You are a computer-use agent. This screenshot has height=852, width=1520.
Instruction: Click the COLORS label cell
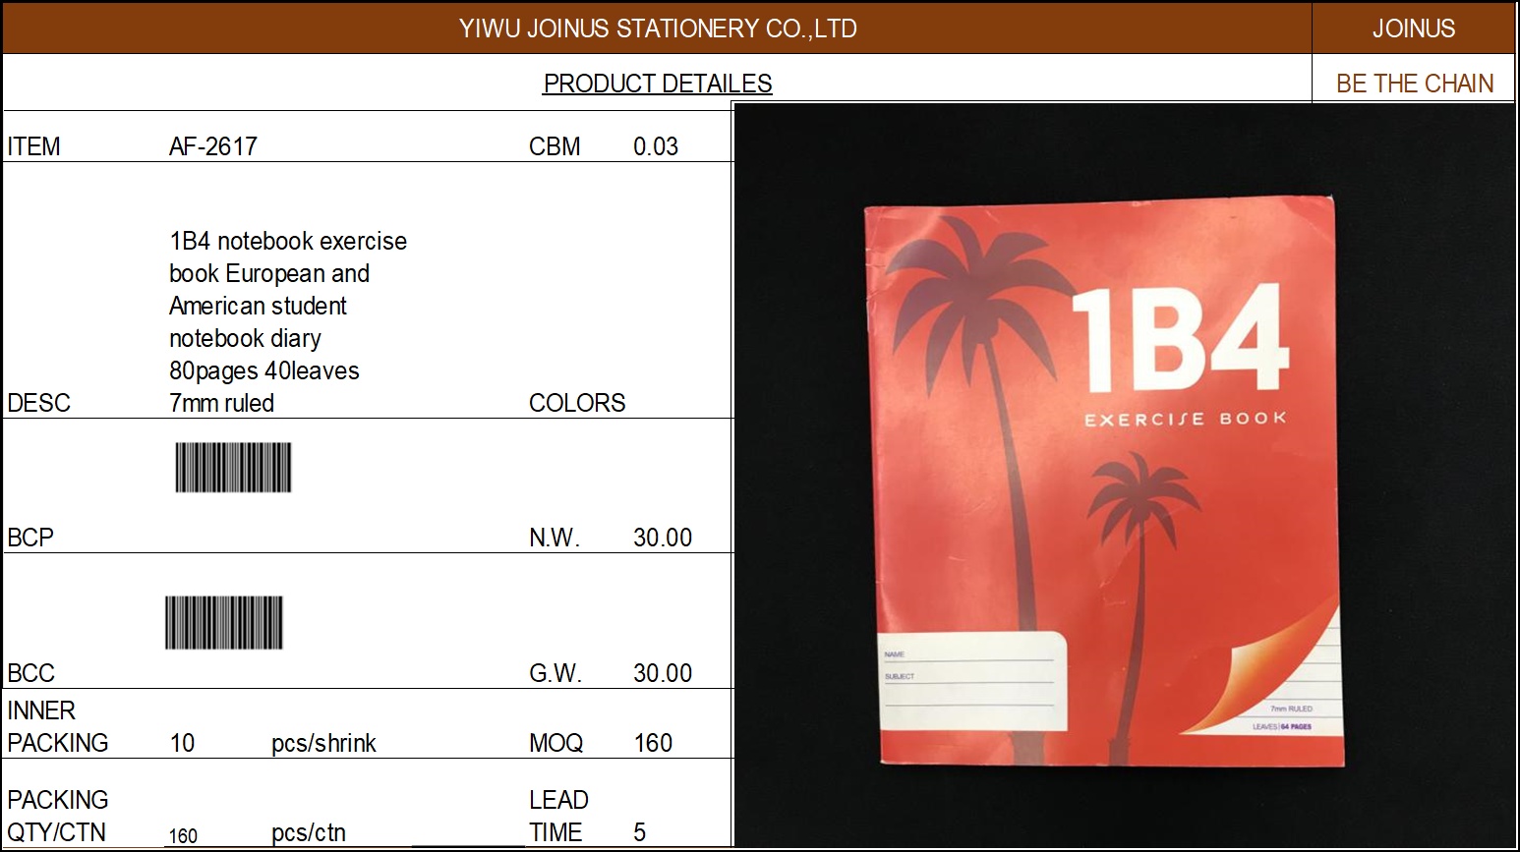coord(577,403)
